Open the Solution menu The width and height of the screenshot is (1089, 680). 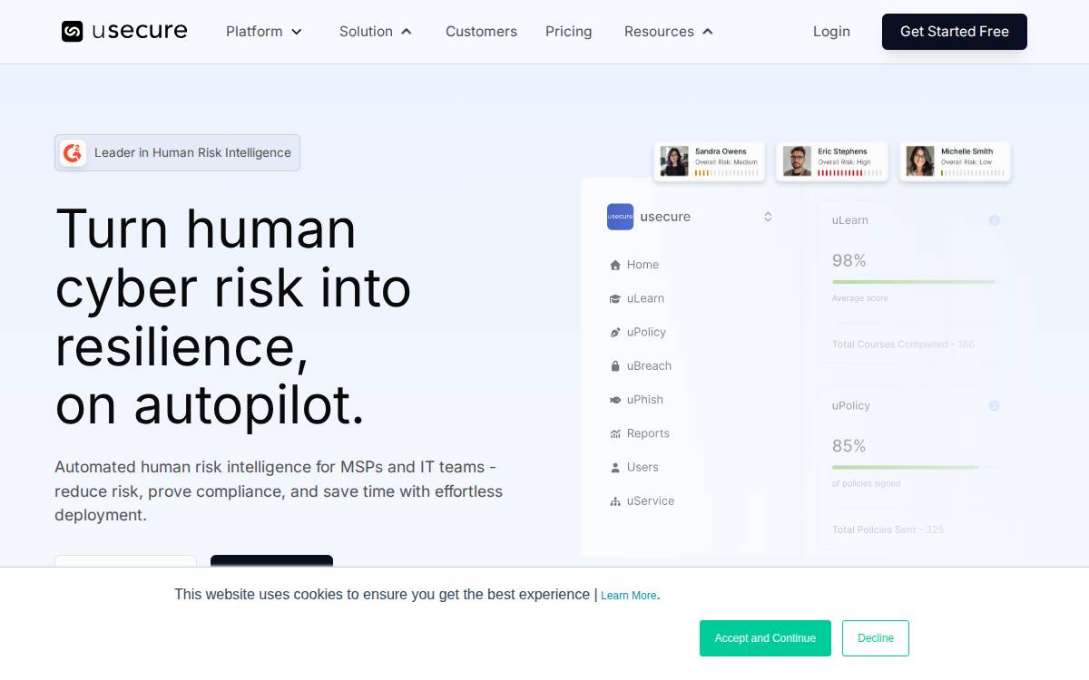376,32
